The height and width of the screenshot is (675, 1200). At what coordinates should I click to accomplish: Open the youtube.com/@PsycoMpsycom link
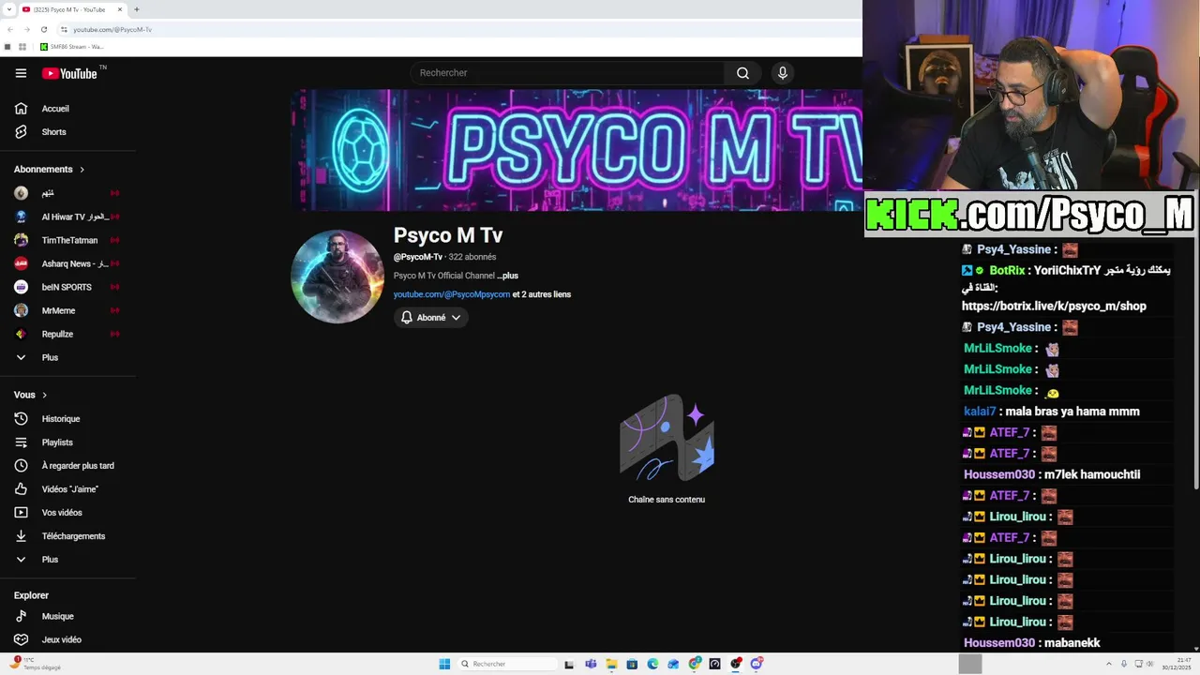[x=452, y=294]
